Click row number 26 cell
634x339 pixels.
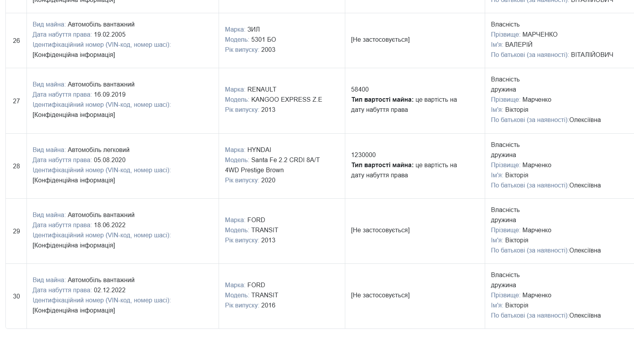pos(16,41)
